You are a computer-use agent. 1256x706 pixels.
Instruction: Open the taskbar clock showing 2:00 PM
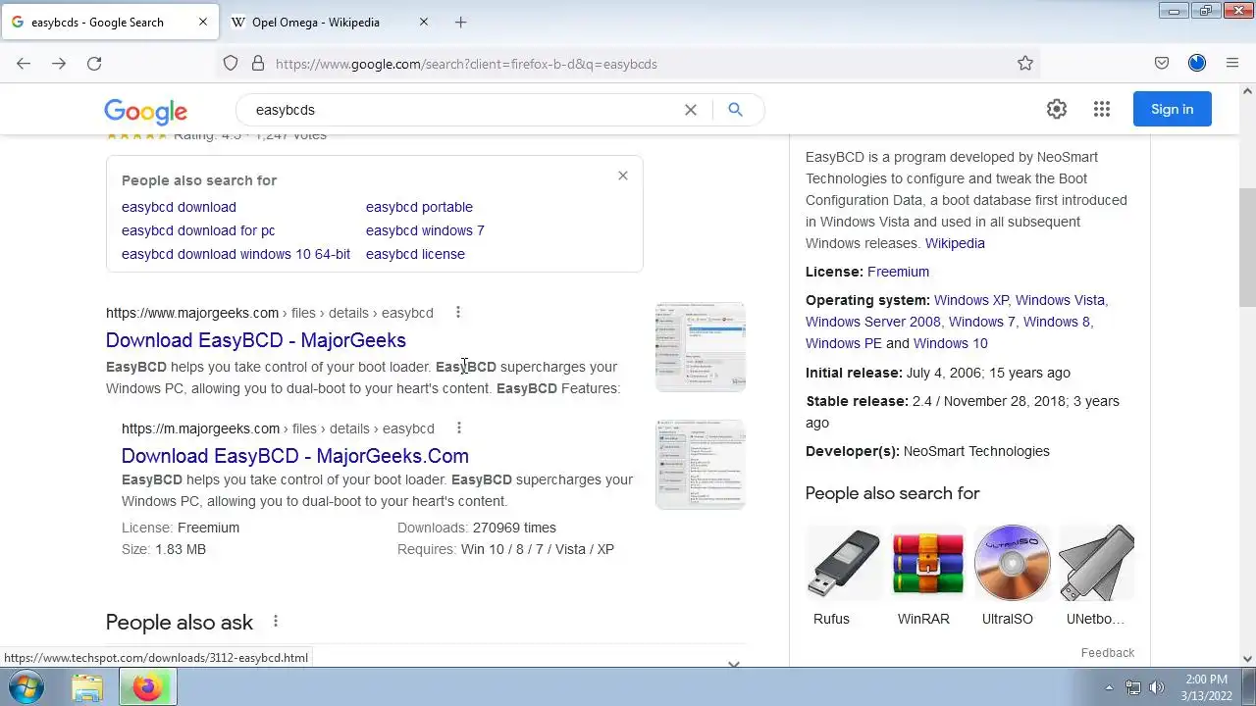[x=1206, y=687]
